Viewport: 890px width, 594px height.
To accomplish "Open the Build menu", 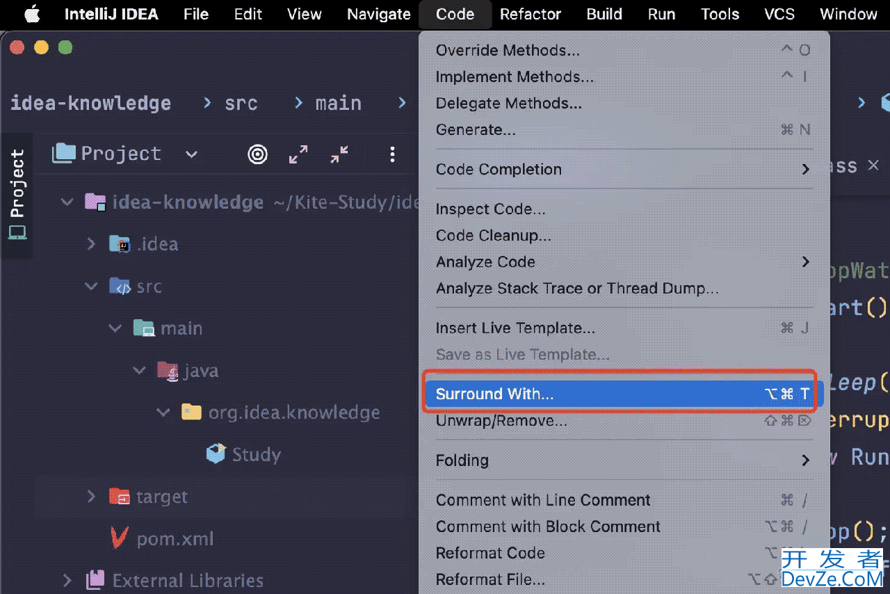I will point(604,14).
